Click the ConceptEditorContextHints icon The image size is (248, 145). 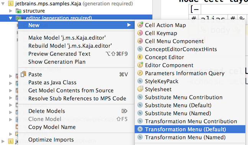140,49
